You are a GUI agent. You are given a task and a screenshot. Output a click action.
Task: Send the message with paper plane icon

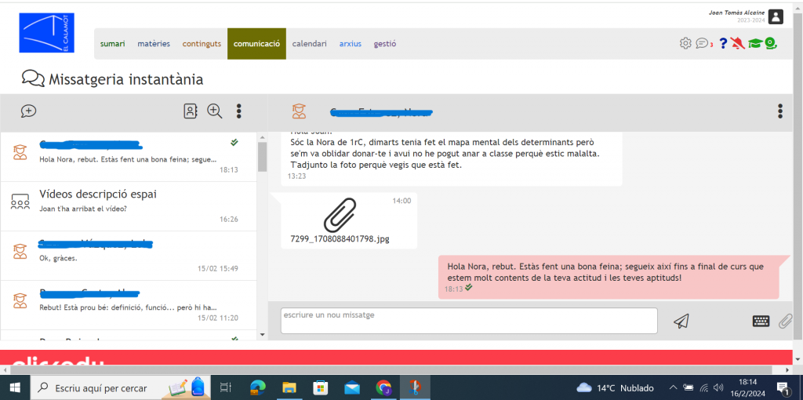coord(681,321)
